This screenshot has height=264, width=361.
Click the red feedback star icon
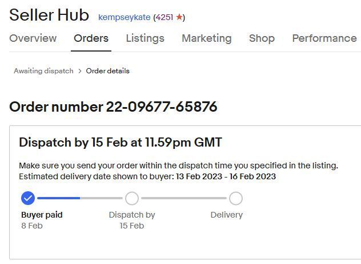(179, 17)
